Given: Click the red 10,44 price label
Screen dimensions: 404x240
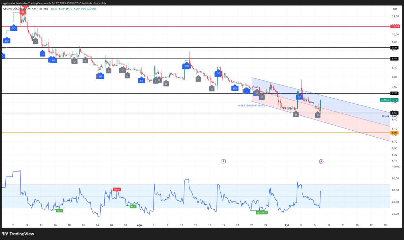Looking at the screenshot, I should [395, 26].
